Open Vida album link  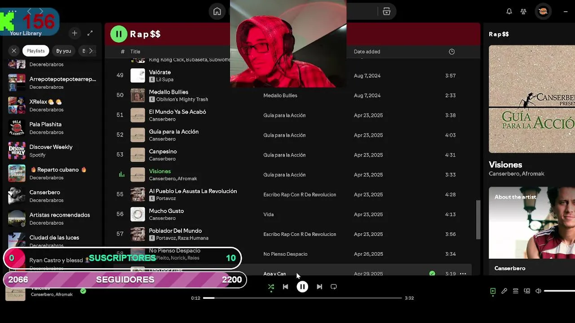click(268, 214)
